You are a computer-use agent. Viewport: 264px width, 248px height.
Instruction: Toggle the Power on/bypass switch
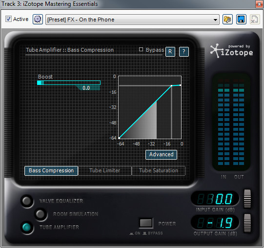146,223
